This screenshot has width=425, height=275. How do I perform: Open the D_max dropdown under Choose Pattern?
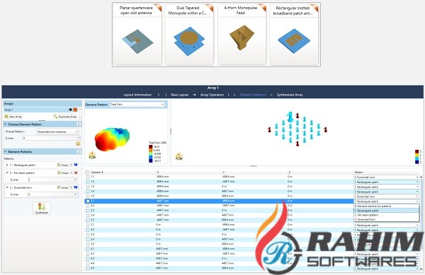click(x=51, y=138)
